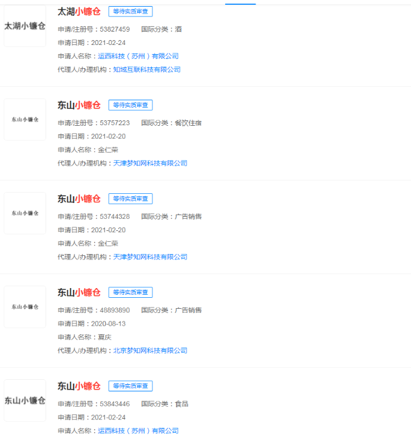The image size is (411, 440).
Task: Click 等待实质审查 badge of entry 53843446
Action: click(131, 387)
